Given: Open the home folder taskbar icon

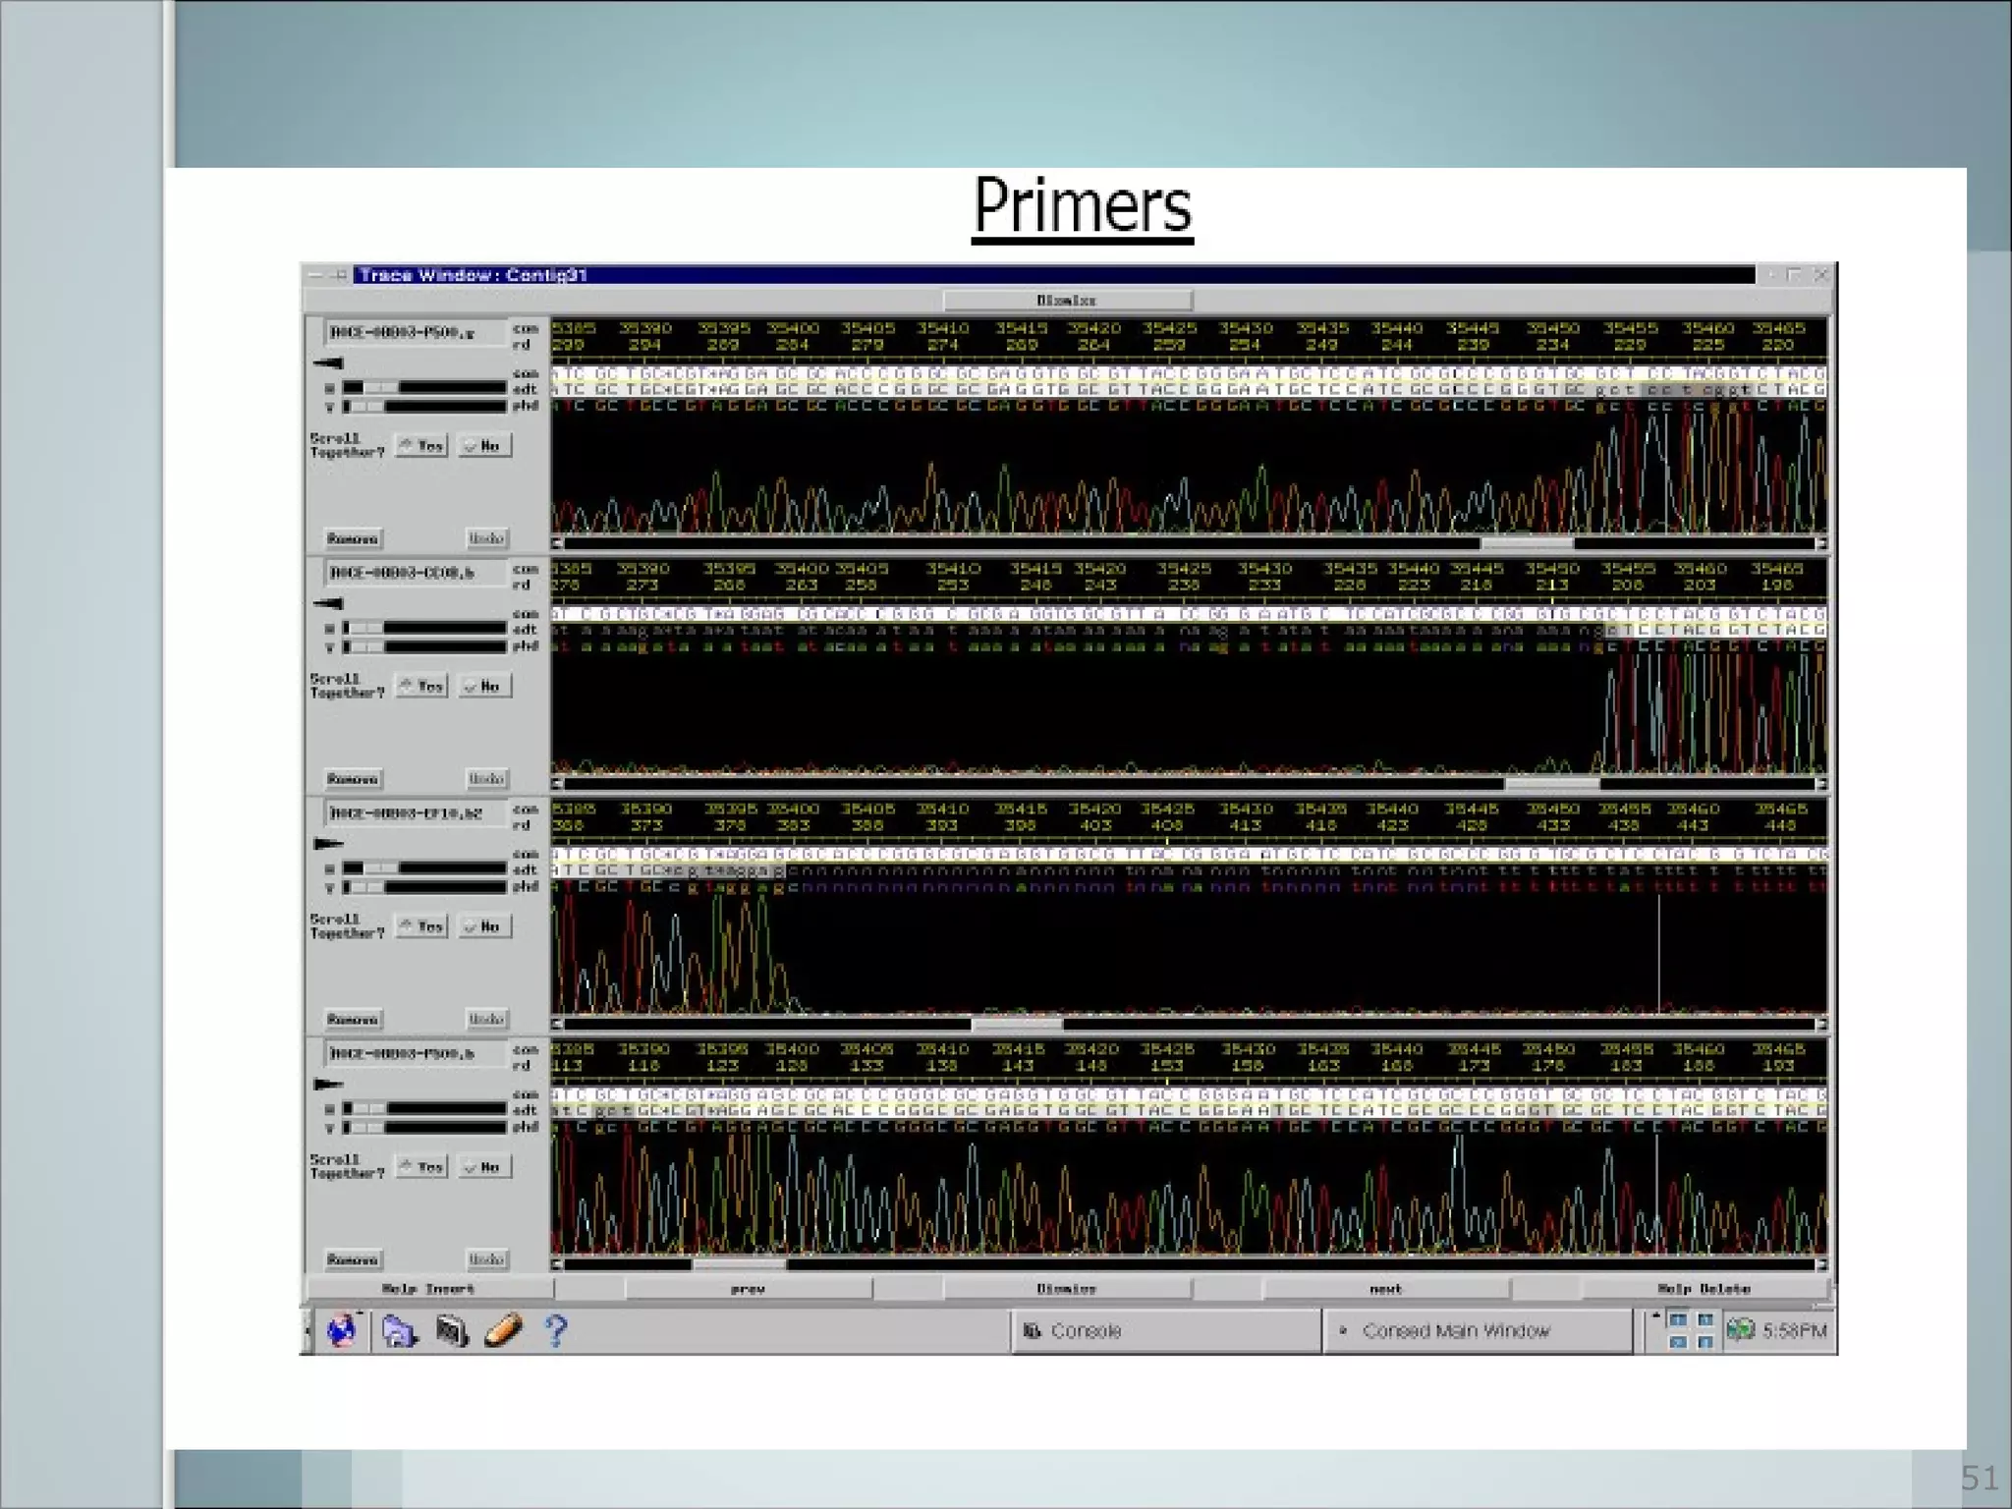Looking at the screenshot, I should click(399, 1331).
